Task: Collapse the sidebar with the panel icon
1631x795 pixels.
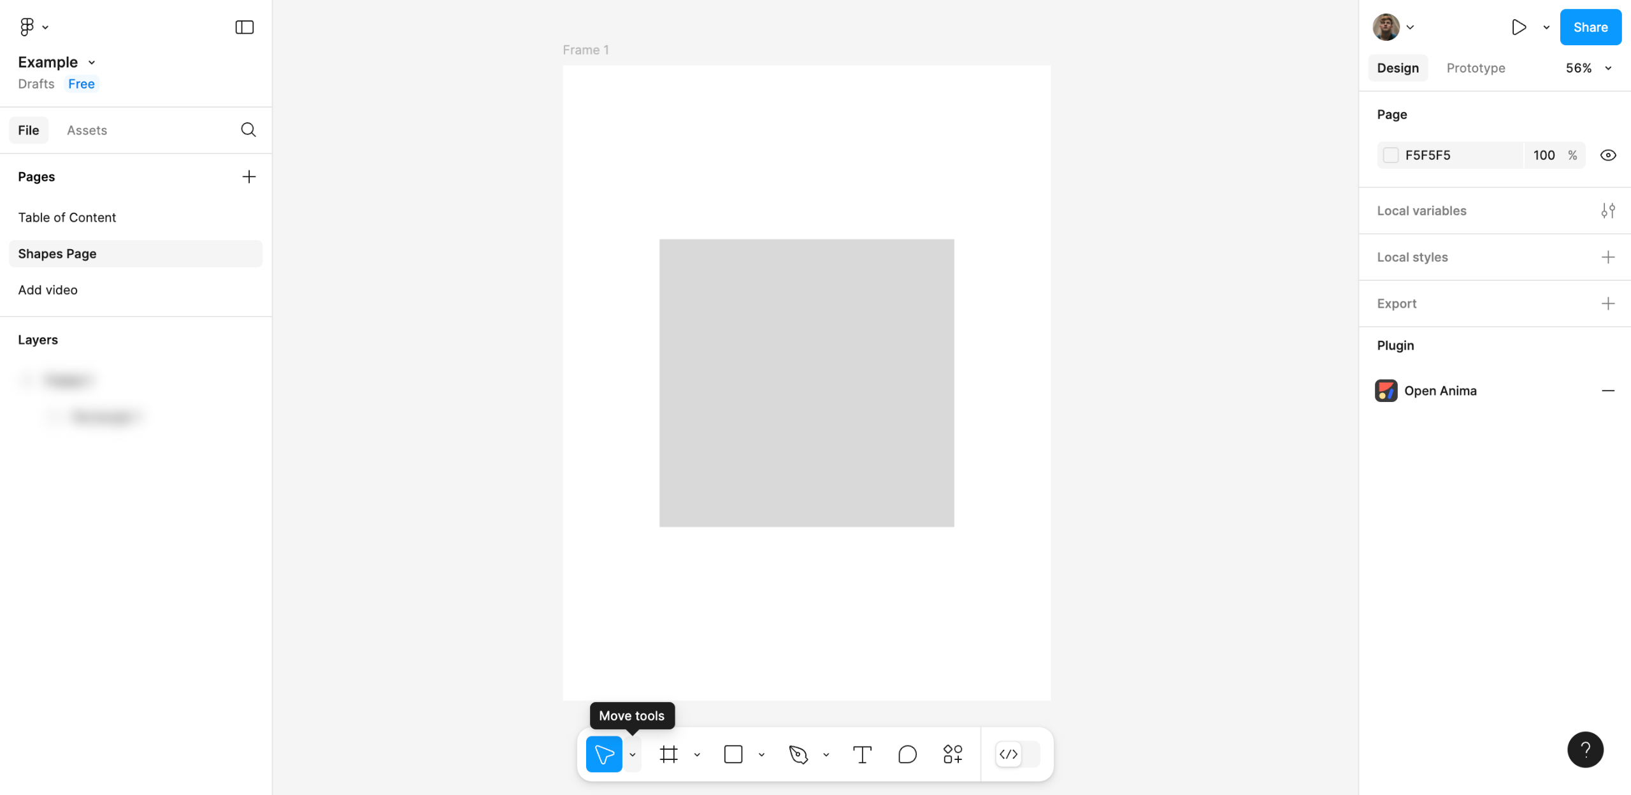Action: pyautogui.click(x=245, y=27)
